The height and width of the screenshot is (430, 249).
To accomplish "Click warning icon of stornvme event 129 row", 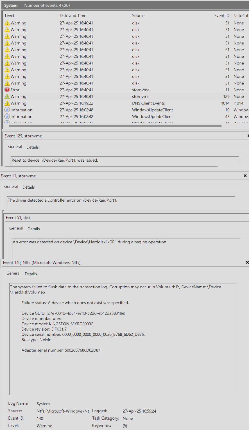I will click(7, 97).
